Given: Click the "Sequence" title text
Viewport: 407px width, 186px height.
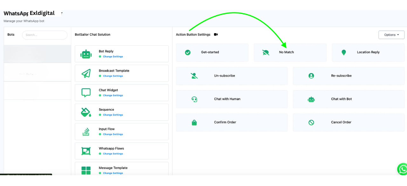Looking at the screenshot, I should [x=107, y=109].
